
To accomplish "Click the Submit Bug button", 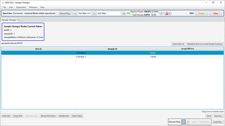I will tap(65, 13).
